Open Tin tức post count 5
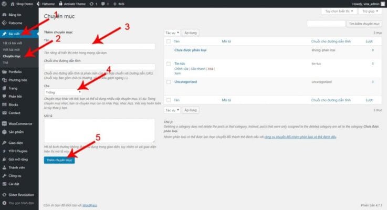387x210 pixels. [373, 64]
